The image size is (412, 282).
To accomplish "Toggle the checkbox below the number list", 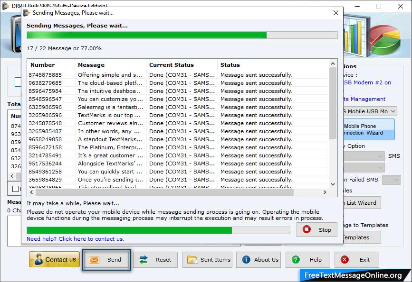I will pyautogui.click(x=16, y=189).
